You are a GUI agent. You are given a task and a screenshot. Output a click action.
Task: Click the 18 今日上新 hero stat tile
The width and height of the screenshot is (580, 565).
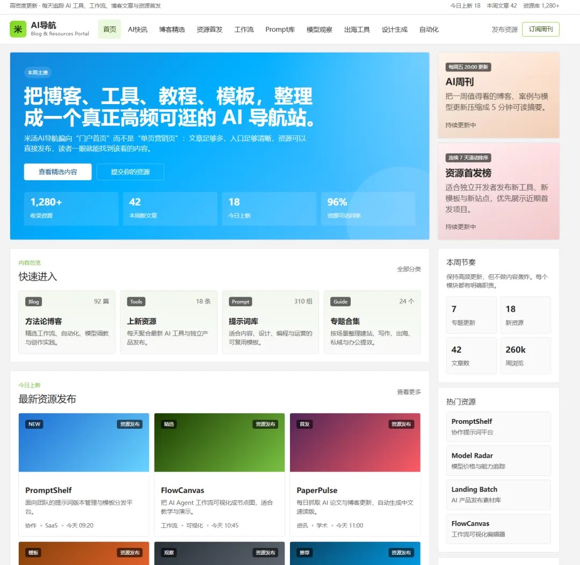click(269, 208)
